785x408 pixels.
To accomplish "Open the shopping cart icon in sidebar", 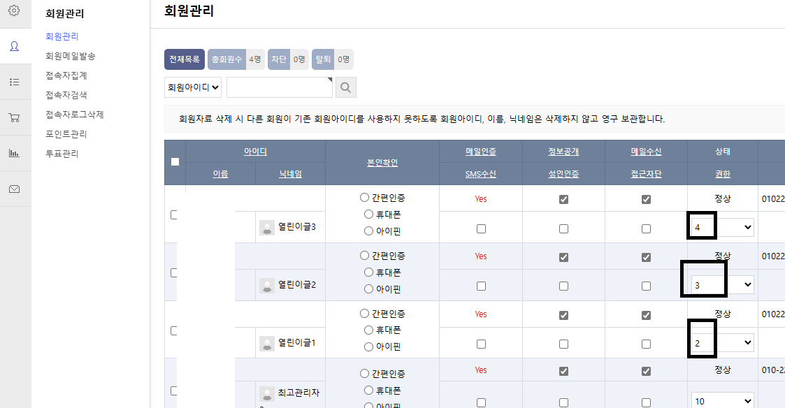I will coord(14,117).
